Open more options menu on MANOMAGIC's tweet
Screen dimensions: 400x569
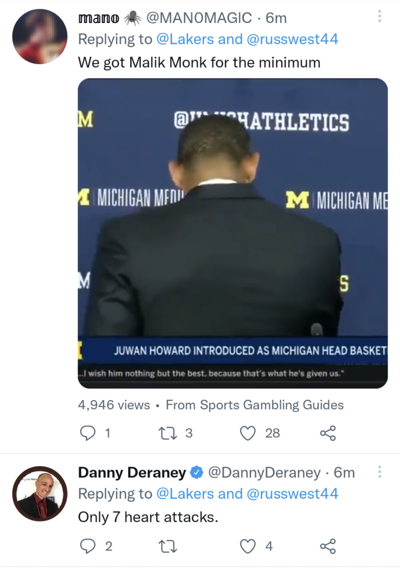[x=379, y=16]
